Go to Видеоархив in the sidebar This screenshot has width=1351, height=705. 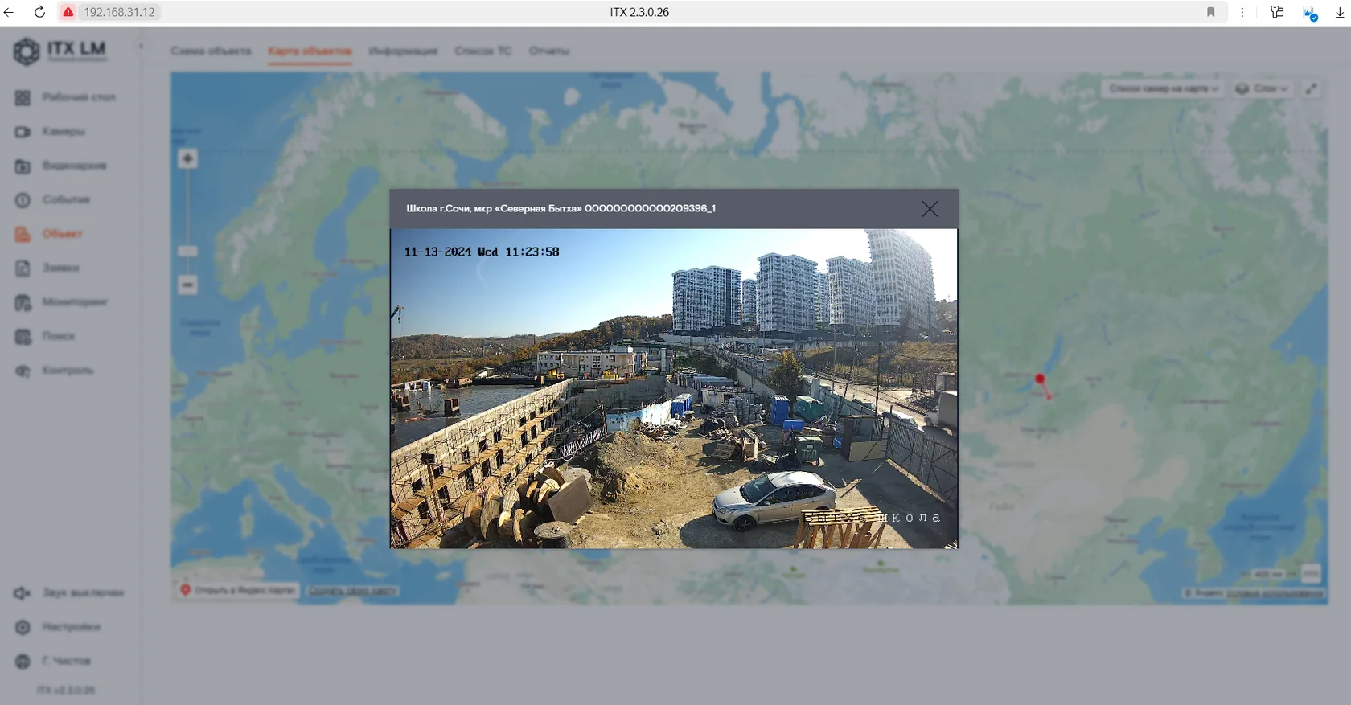click(x=74, y=166)
